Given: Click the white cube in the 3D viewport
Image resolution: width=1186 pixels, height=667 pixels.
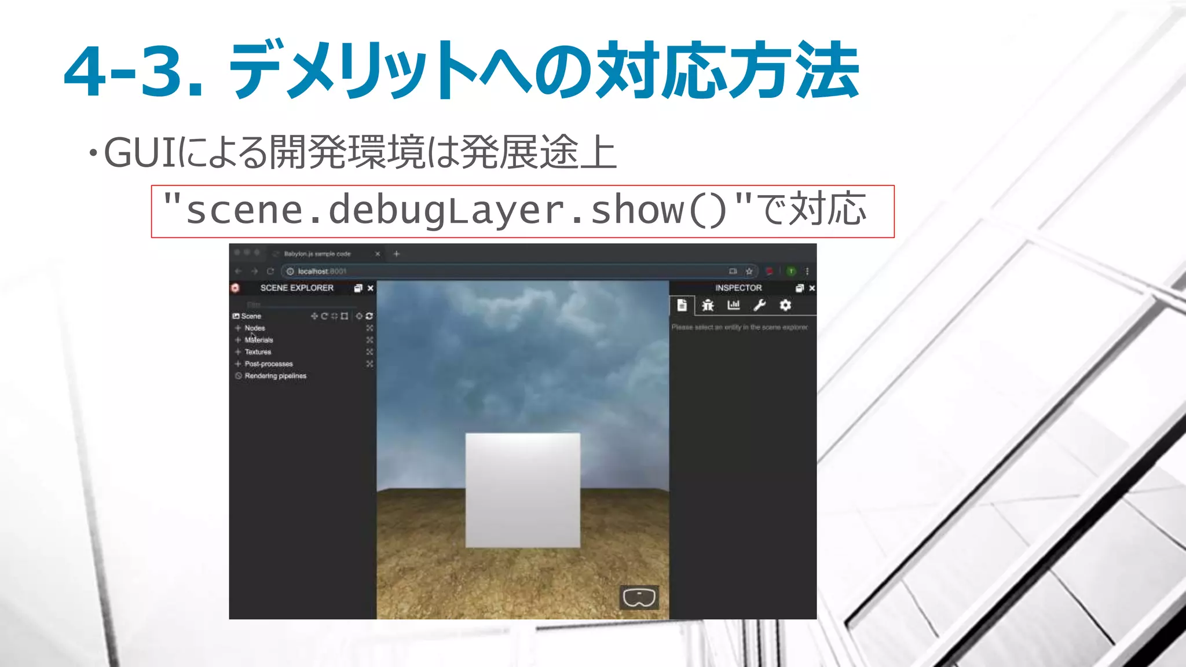Looking at the screenshot, I should point(523,490).
